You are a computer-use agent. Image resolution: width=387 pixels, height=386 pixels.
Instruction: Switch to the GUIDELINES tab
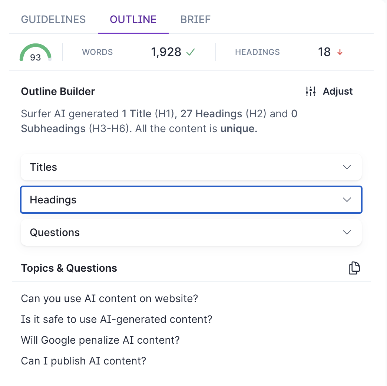(53, 19)
